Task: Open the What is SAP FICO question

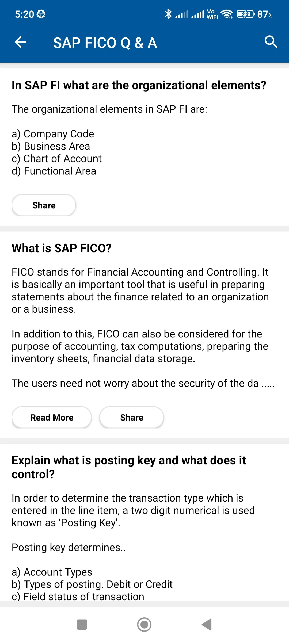Action: pyautogui.click(x=62, y=248)
